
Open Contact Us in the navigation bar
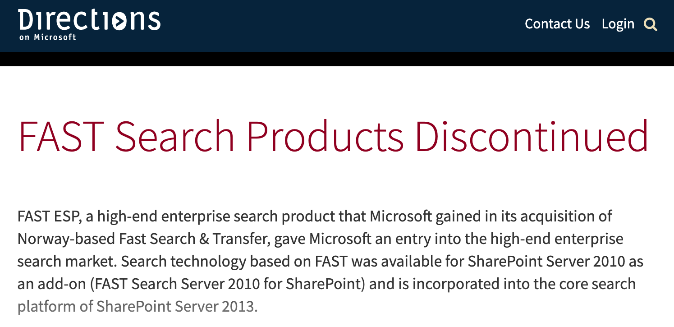click(557, 23)
